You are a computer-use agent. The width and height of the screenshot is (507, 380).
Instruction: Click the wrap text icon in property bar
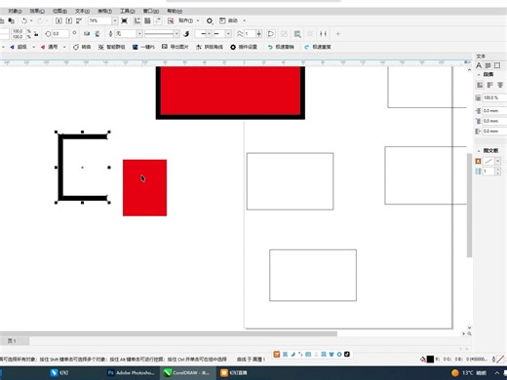point(297,34)
